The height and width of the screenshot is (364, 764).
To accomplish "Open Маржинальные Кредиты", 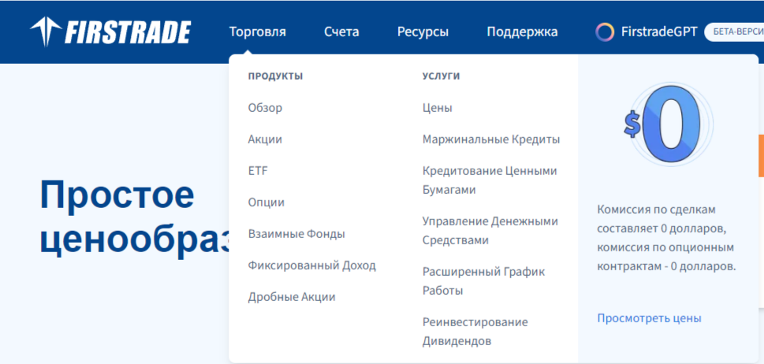I will [x=491, y=139].
